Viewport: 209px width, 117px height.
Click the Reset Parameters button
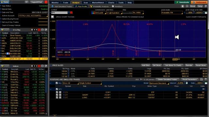click(189, 79)
